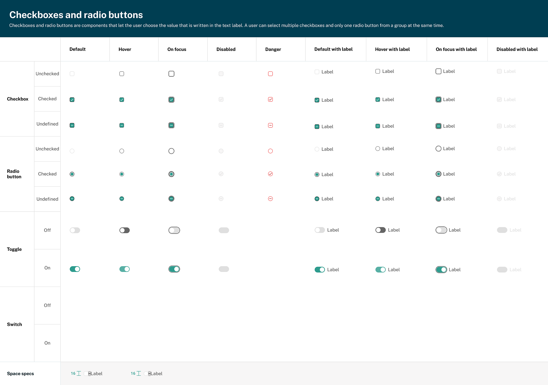
Task: Click the disabled labeled unchecked checkbox
Action: pos(499,71)
